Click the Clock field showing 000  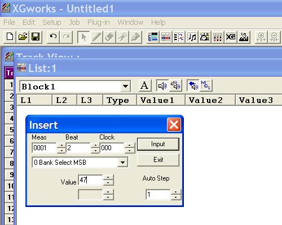(112, 148)
